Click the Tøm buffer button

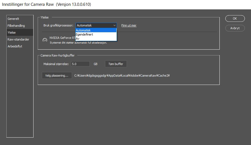pos(116,64)
